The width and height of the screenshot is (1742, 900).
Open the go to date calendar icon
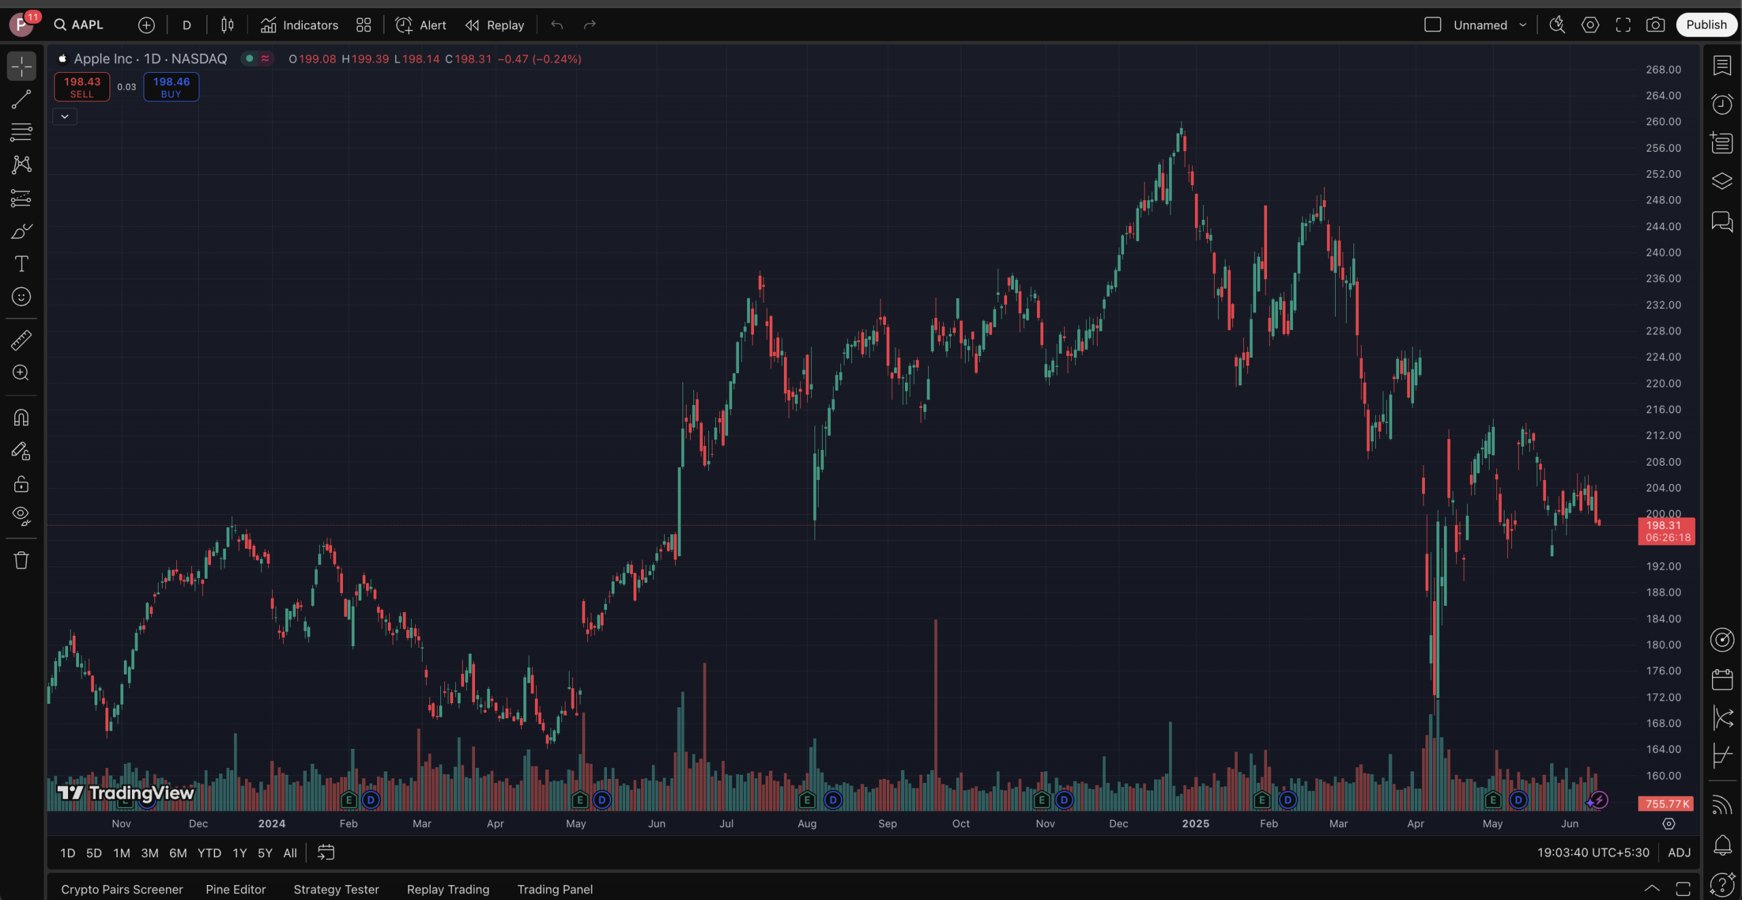326,853
